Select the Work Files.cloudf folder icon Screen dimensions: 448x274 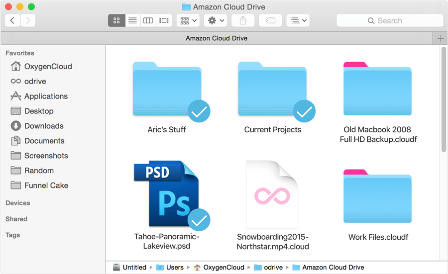377,196
